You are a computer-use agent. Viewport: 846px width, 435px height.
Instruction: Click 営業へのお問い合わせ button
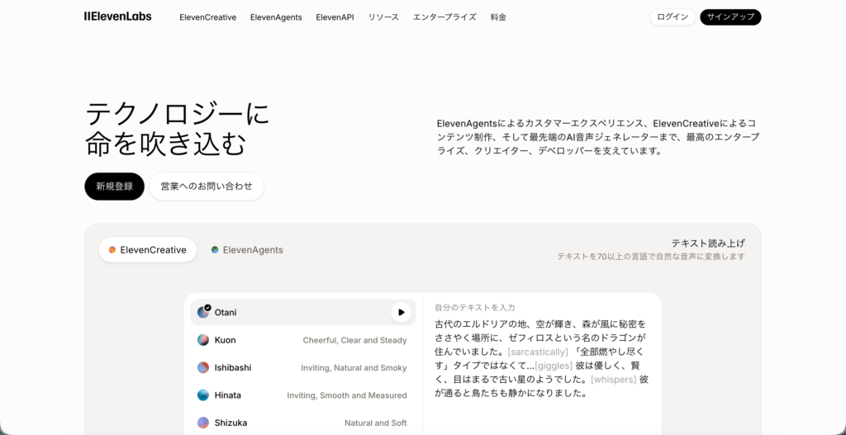coord(207,187)
